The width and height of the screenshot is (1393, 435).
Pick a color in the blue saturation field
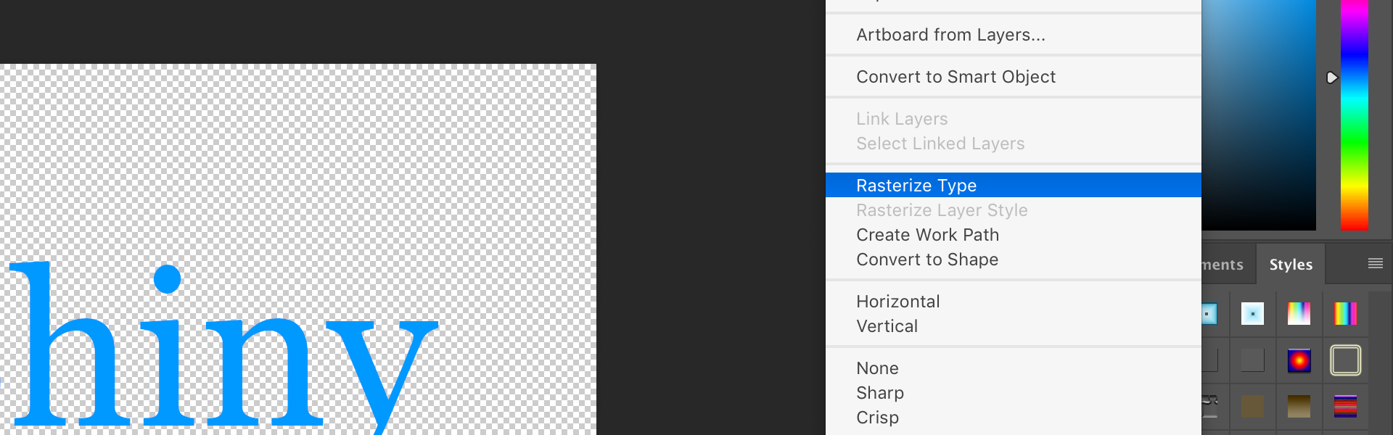coord(1259,115)
